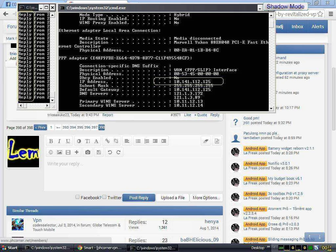Insert a link in the reply
Viewport: 336px width, 252px height.
(x=107, y=141)
